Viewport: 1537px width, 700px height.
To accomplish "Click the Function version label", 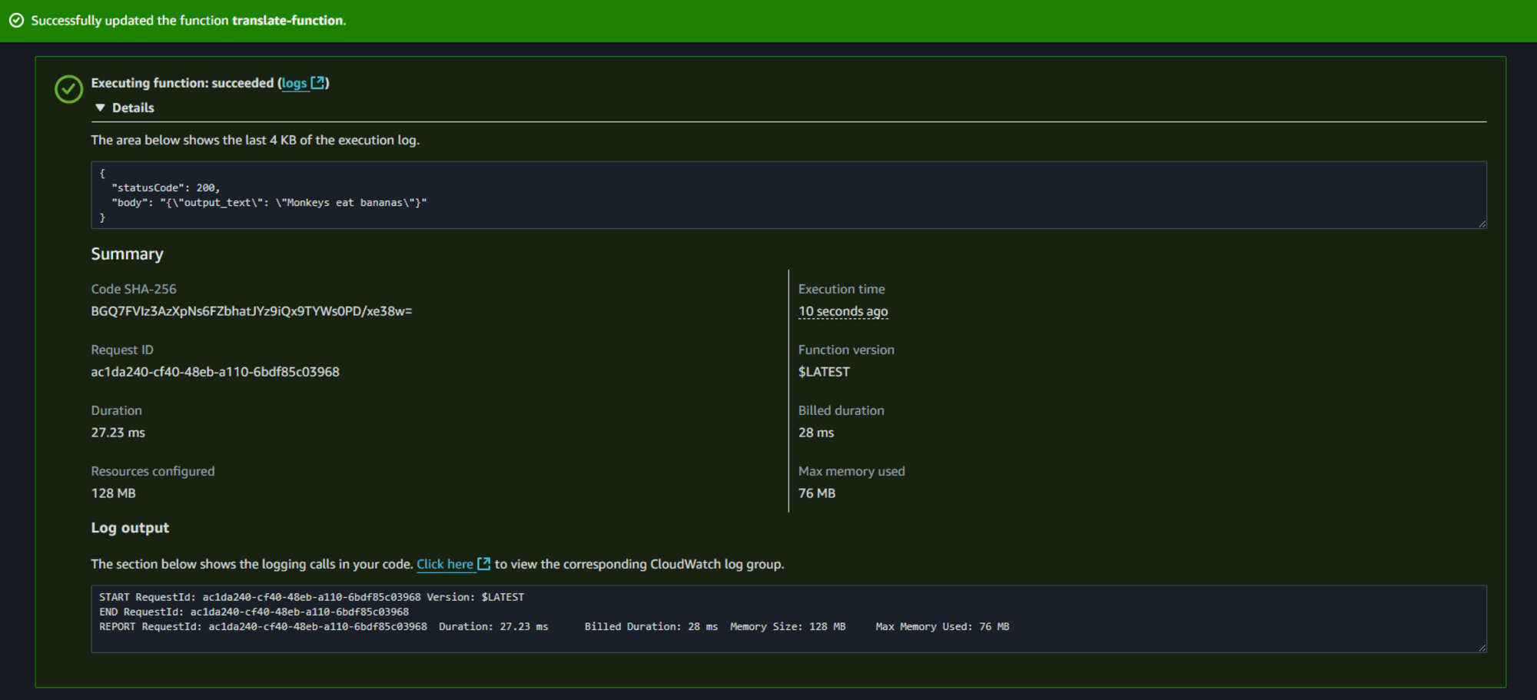I will pos(846,350).
